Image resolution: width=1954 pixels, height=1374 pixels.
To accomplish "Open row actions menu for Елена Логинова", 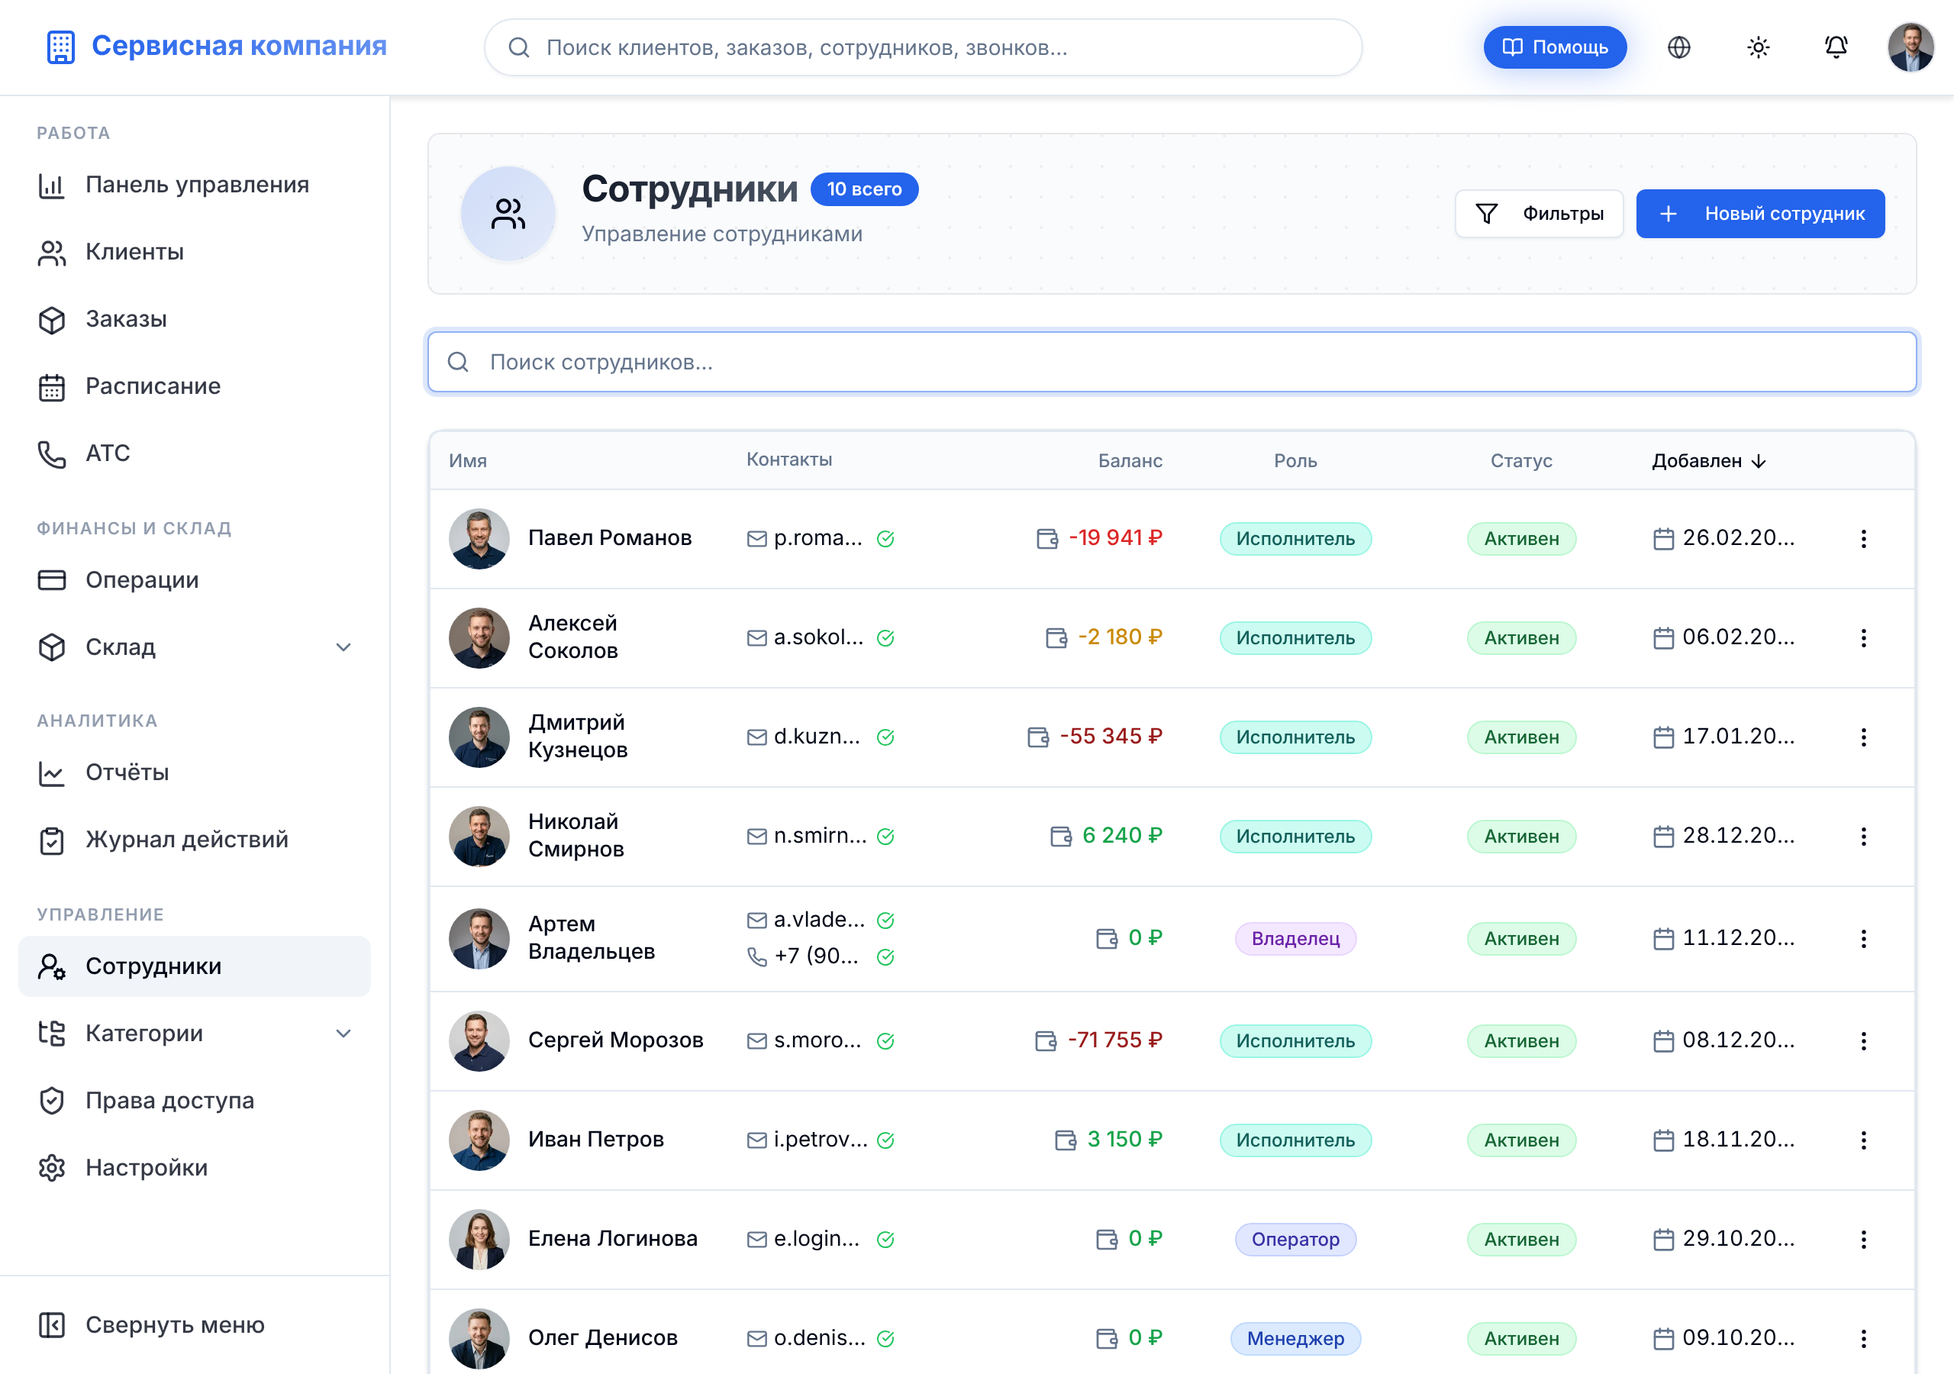I will (1863, 1239).
